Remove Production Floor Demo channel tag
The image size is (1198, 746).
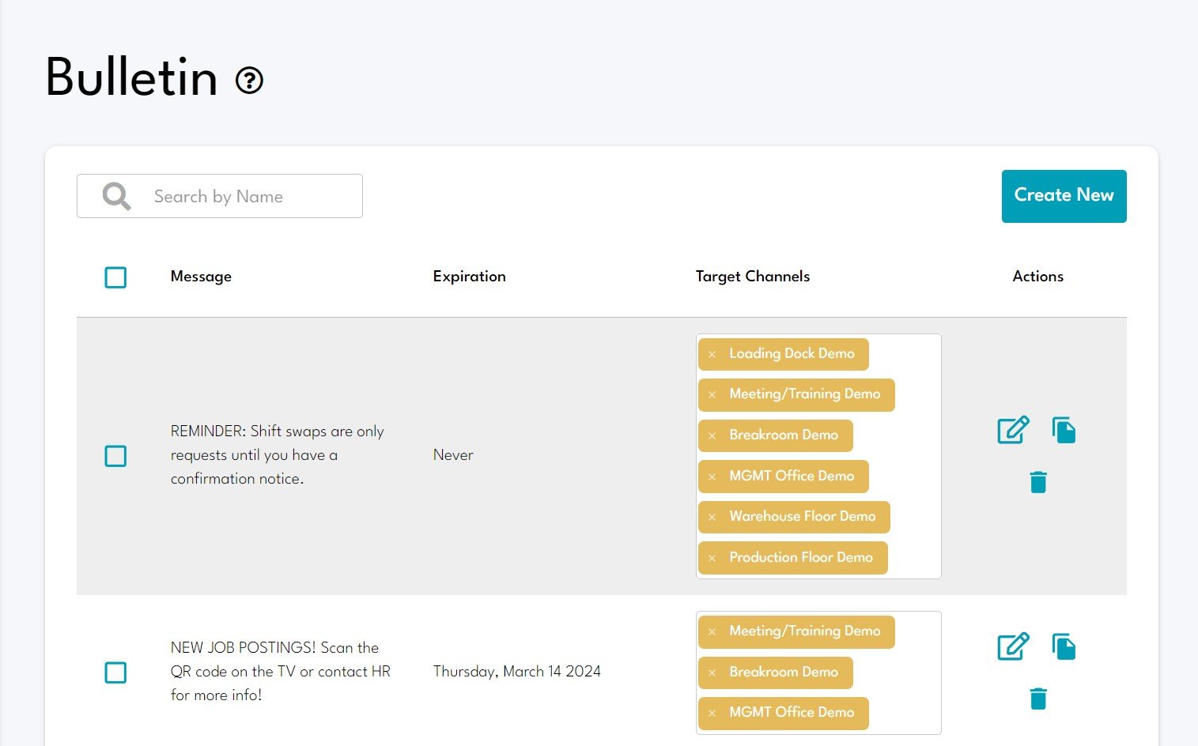pos(712,558)
